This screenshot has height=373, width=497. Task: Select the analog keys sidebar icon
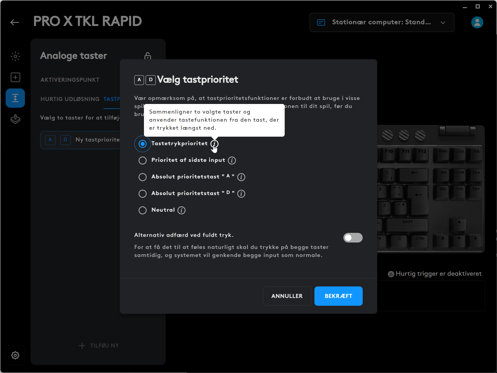pyautogui.click(x=15, y=98)
